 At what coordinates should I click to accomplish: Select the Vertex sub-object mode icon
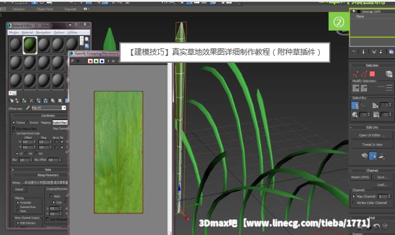coord(355,74)
